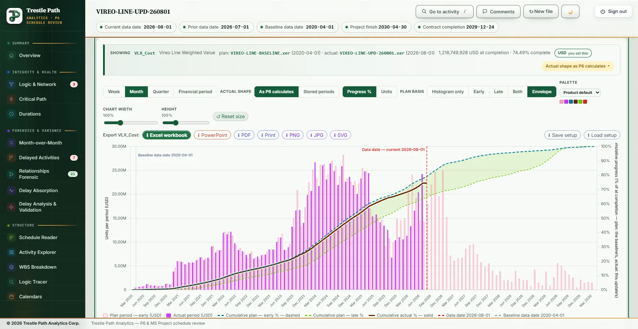The image size is (638, 329).
Task: Click Save setup button
Action: tap(562, 135)
